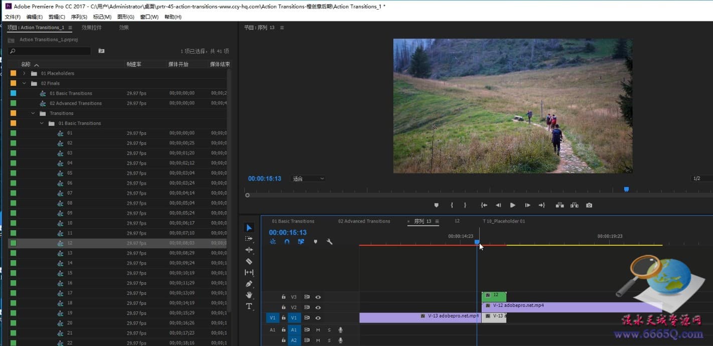Screen dimensions: 713x346
Task: Open the 文件(F) menu
Action: click(13, 17)
